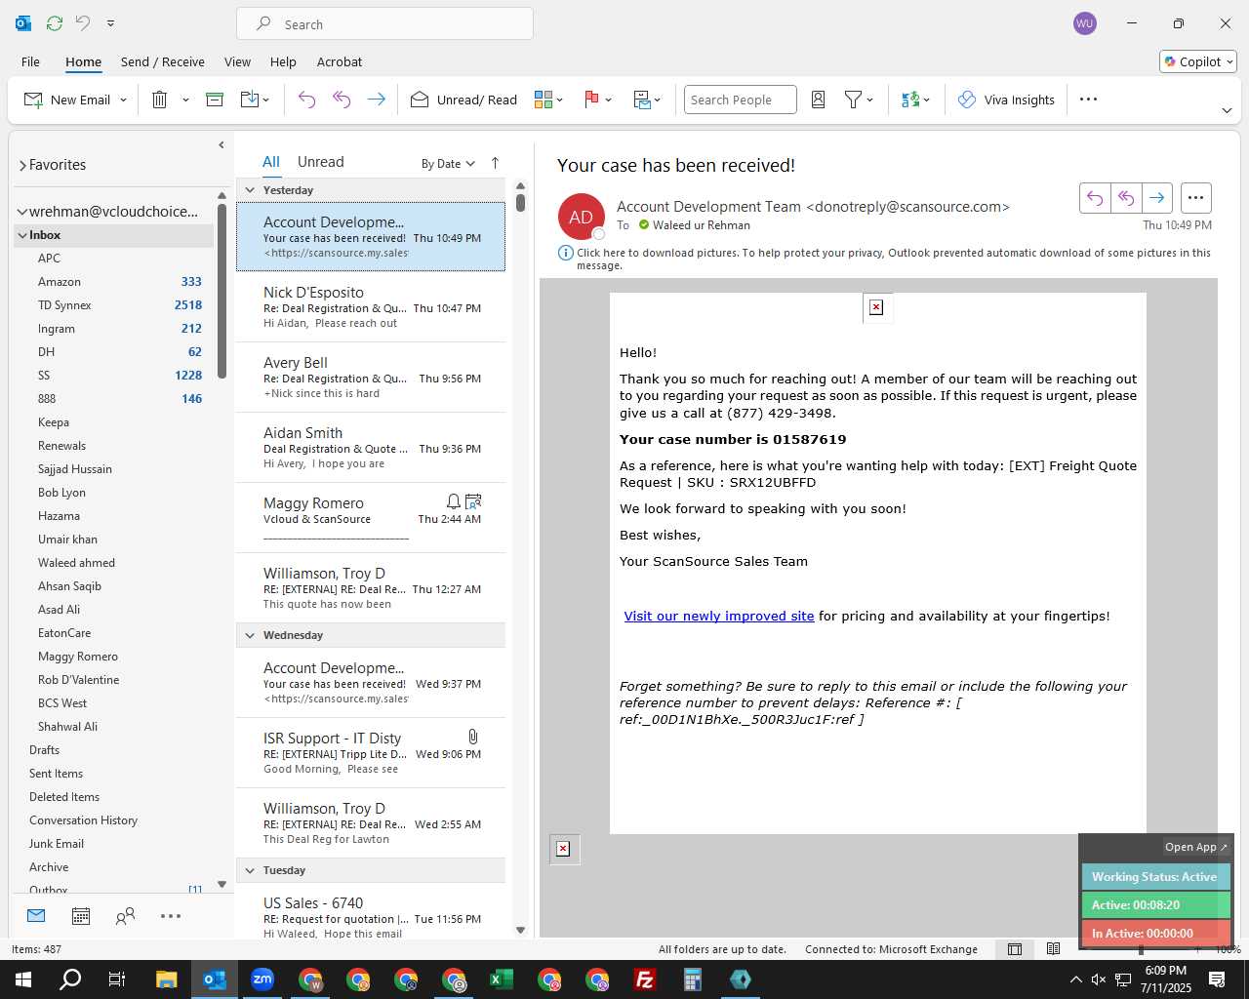Expand the Favorites section
Image resolution: width=1249 pixels, height=999 pixels.
click(x=21, y=166)
